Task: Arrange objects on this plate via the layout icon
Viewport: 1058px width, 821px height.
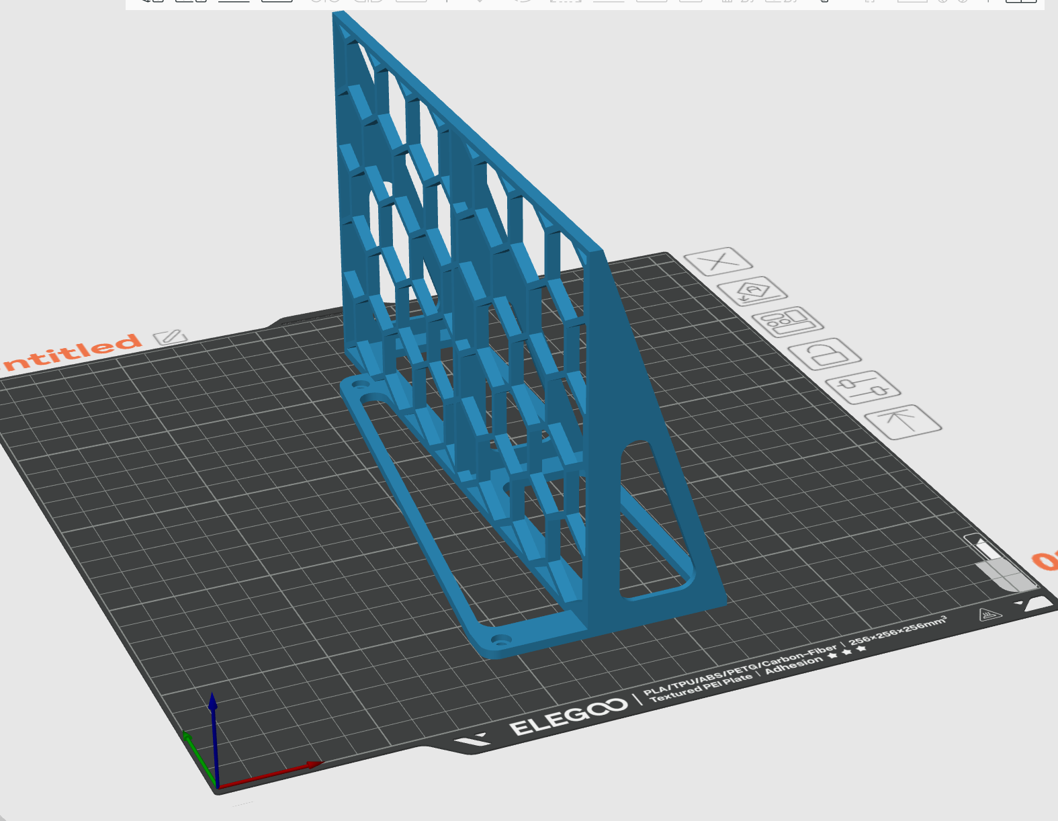Action: click(787, 322)
